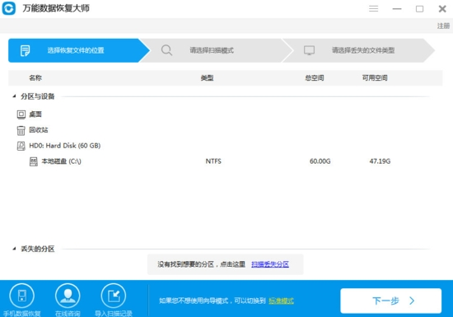Image resolution: width=453 pixels, height=317 pixels.
Task: Open 在线咨询 online consultation icon
Action: [68, 296]
